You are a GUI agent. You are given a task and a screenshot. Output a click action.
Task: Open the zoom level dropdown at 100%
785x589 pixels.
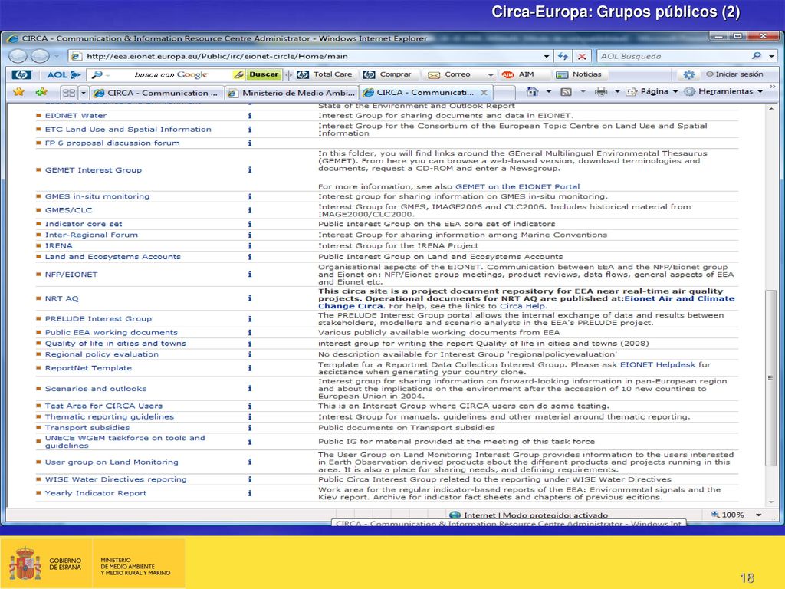(x=759, y=515)
